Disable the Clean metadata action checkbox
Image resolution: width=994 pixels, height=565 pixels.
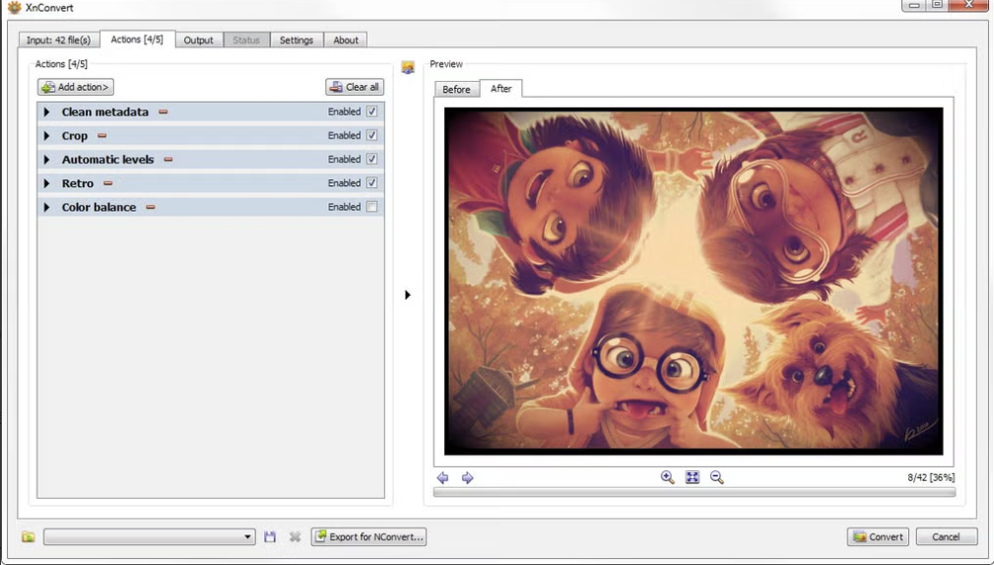372,111
